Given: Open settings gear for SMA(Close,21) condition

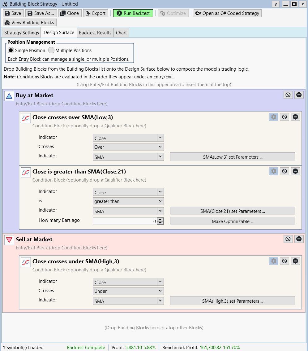Looking at the screenshot, I should tap(273, 171).
